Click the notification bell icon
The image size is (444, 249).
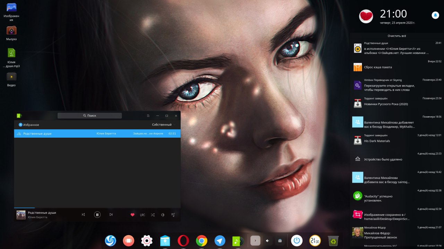pyautogui.click(x=435, y=15)
